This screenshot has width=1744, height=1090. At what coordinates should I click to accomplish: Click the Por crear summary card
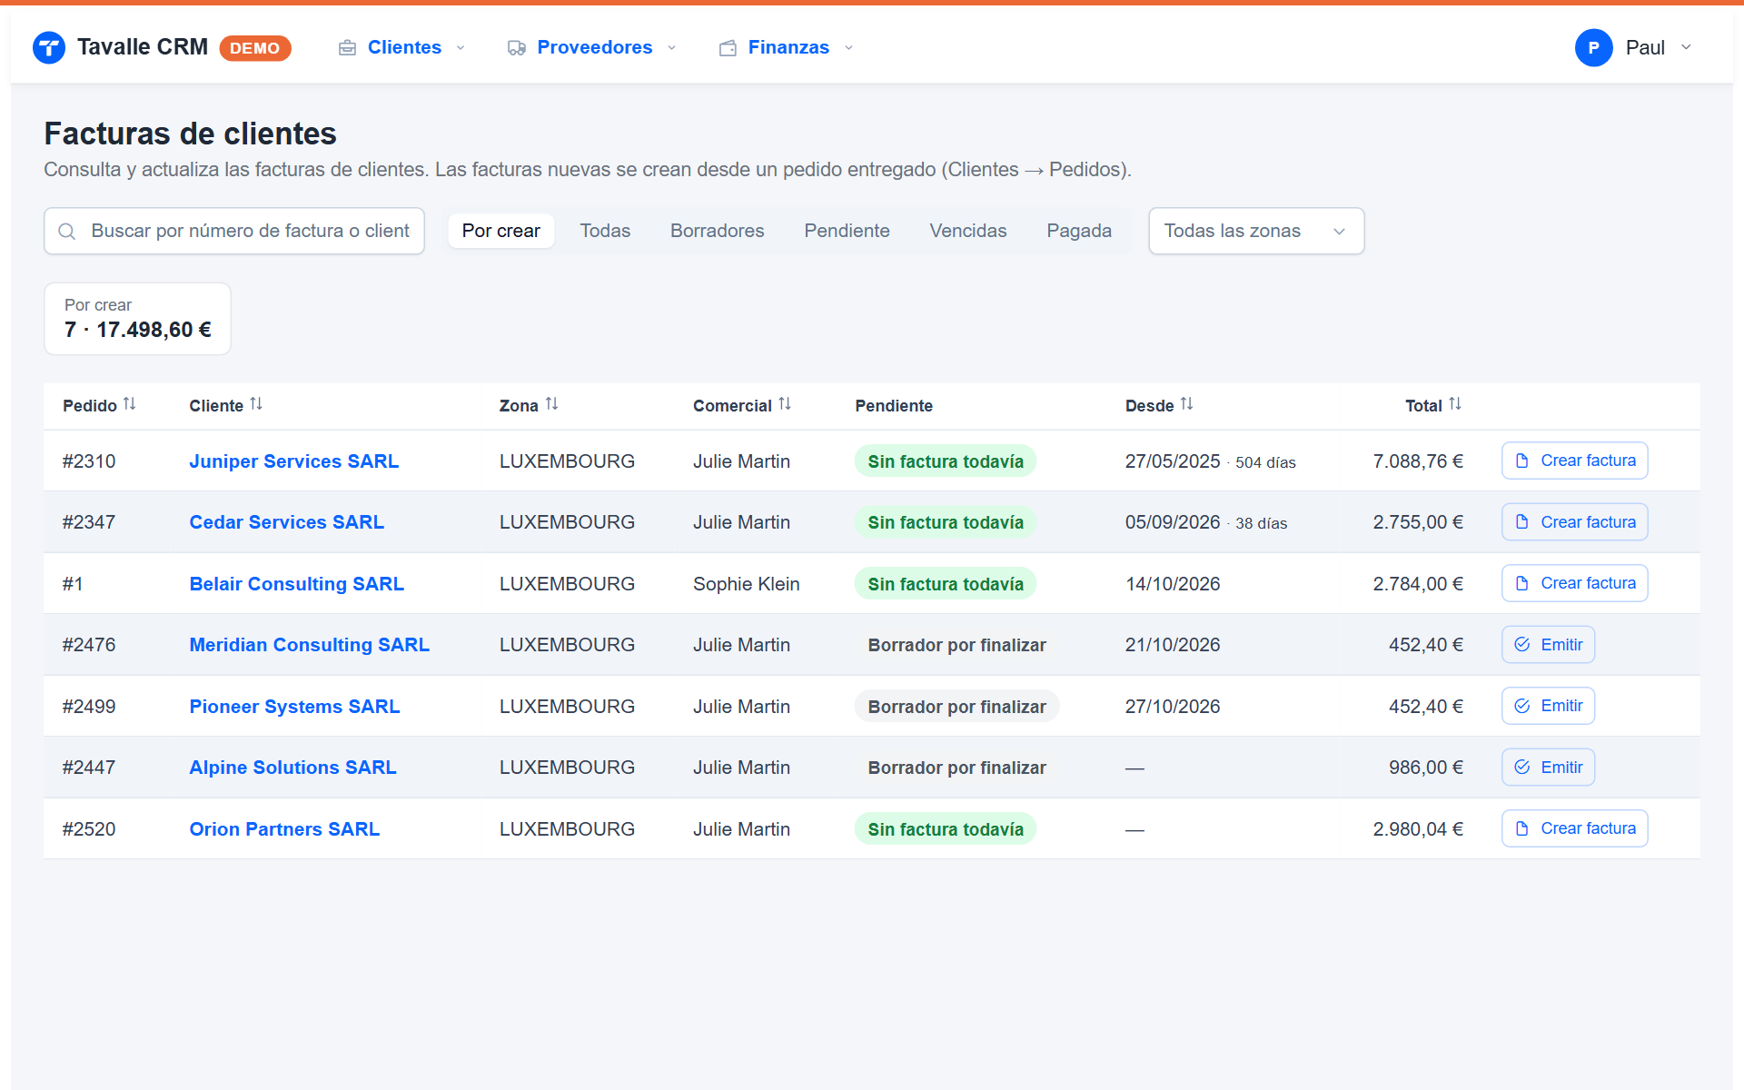(x=137, y=319)
